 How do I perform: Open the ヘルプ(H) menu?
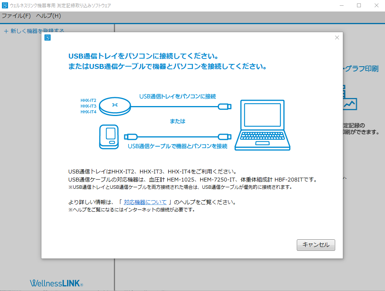(48, 16)
